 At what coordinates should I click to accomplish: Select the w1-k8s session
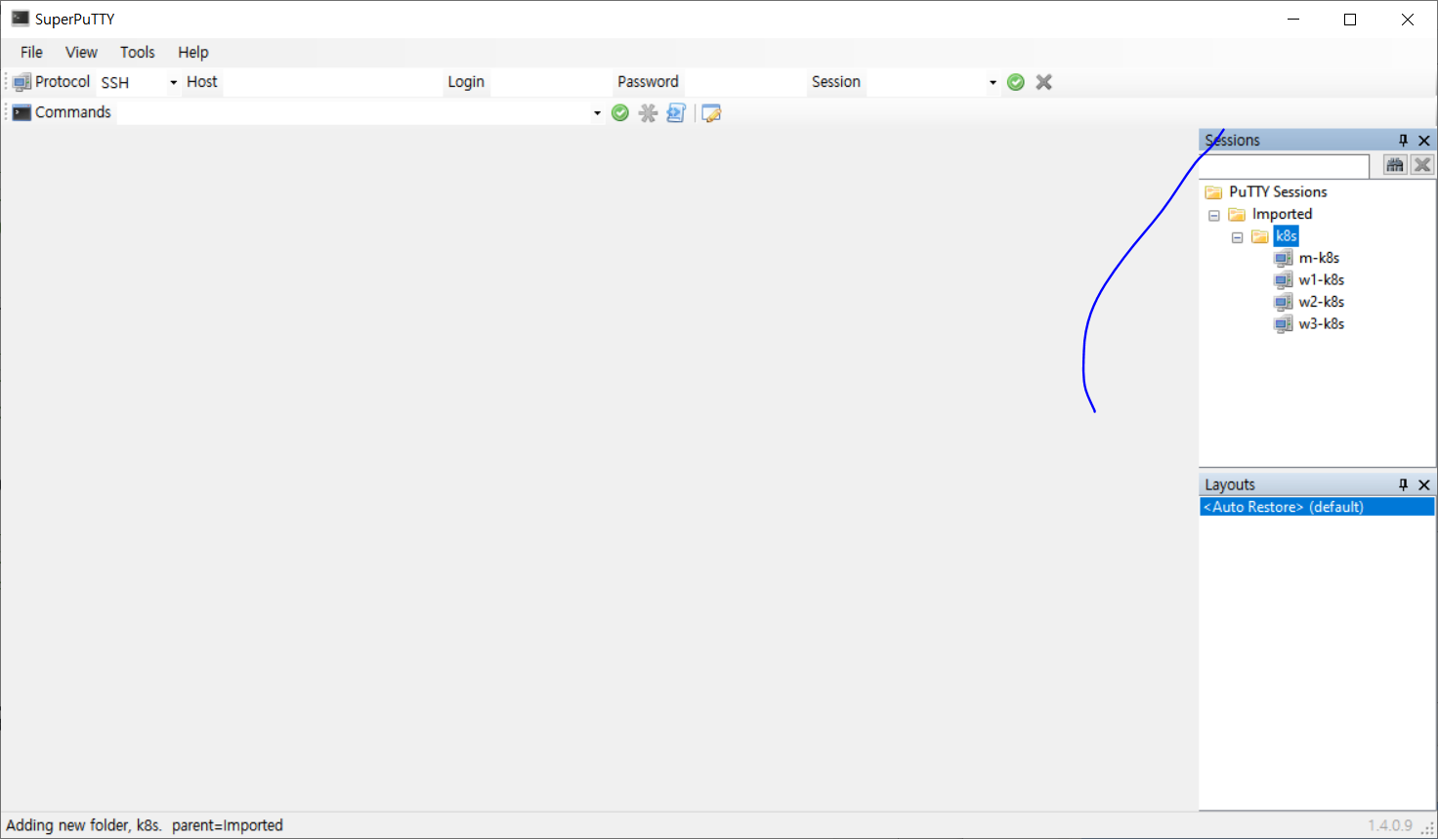pyautogui.click(x=1321, y=279)
